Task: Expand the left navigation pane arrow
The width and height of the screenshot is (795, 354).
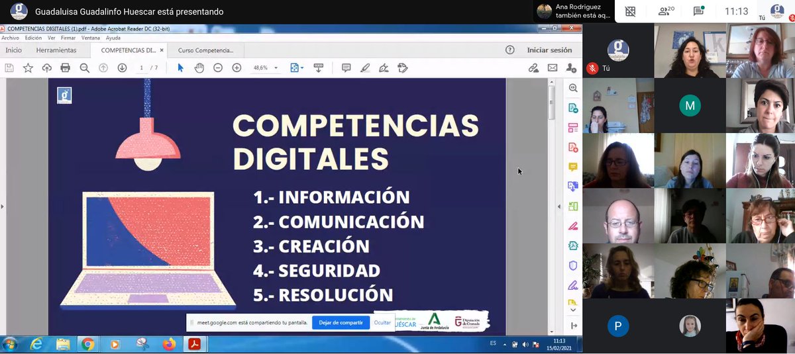Action: click(x=2, y=206)
